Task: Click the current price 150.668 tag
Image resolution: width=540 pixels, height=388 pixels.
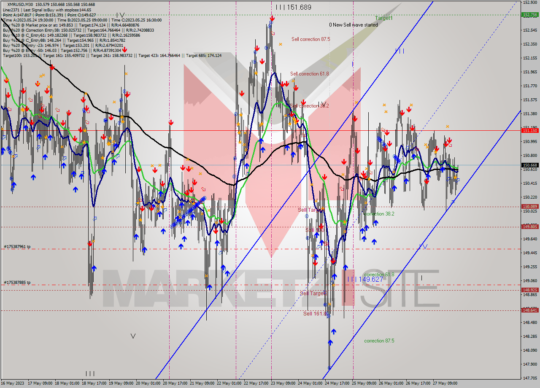Action: point(530,165)
